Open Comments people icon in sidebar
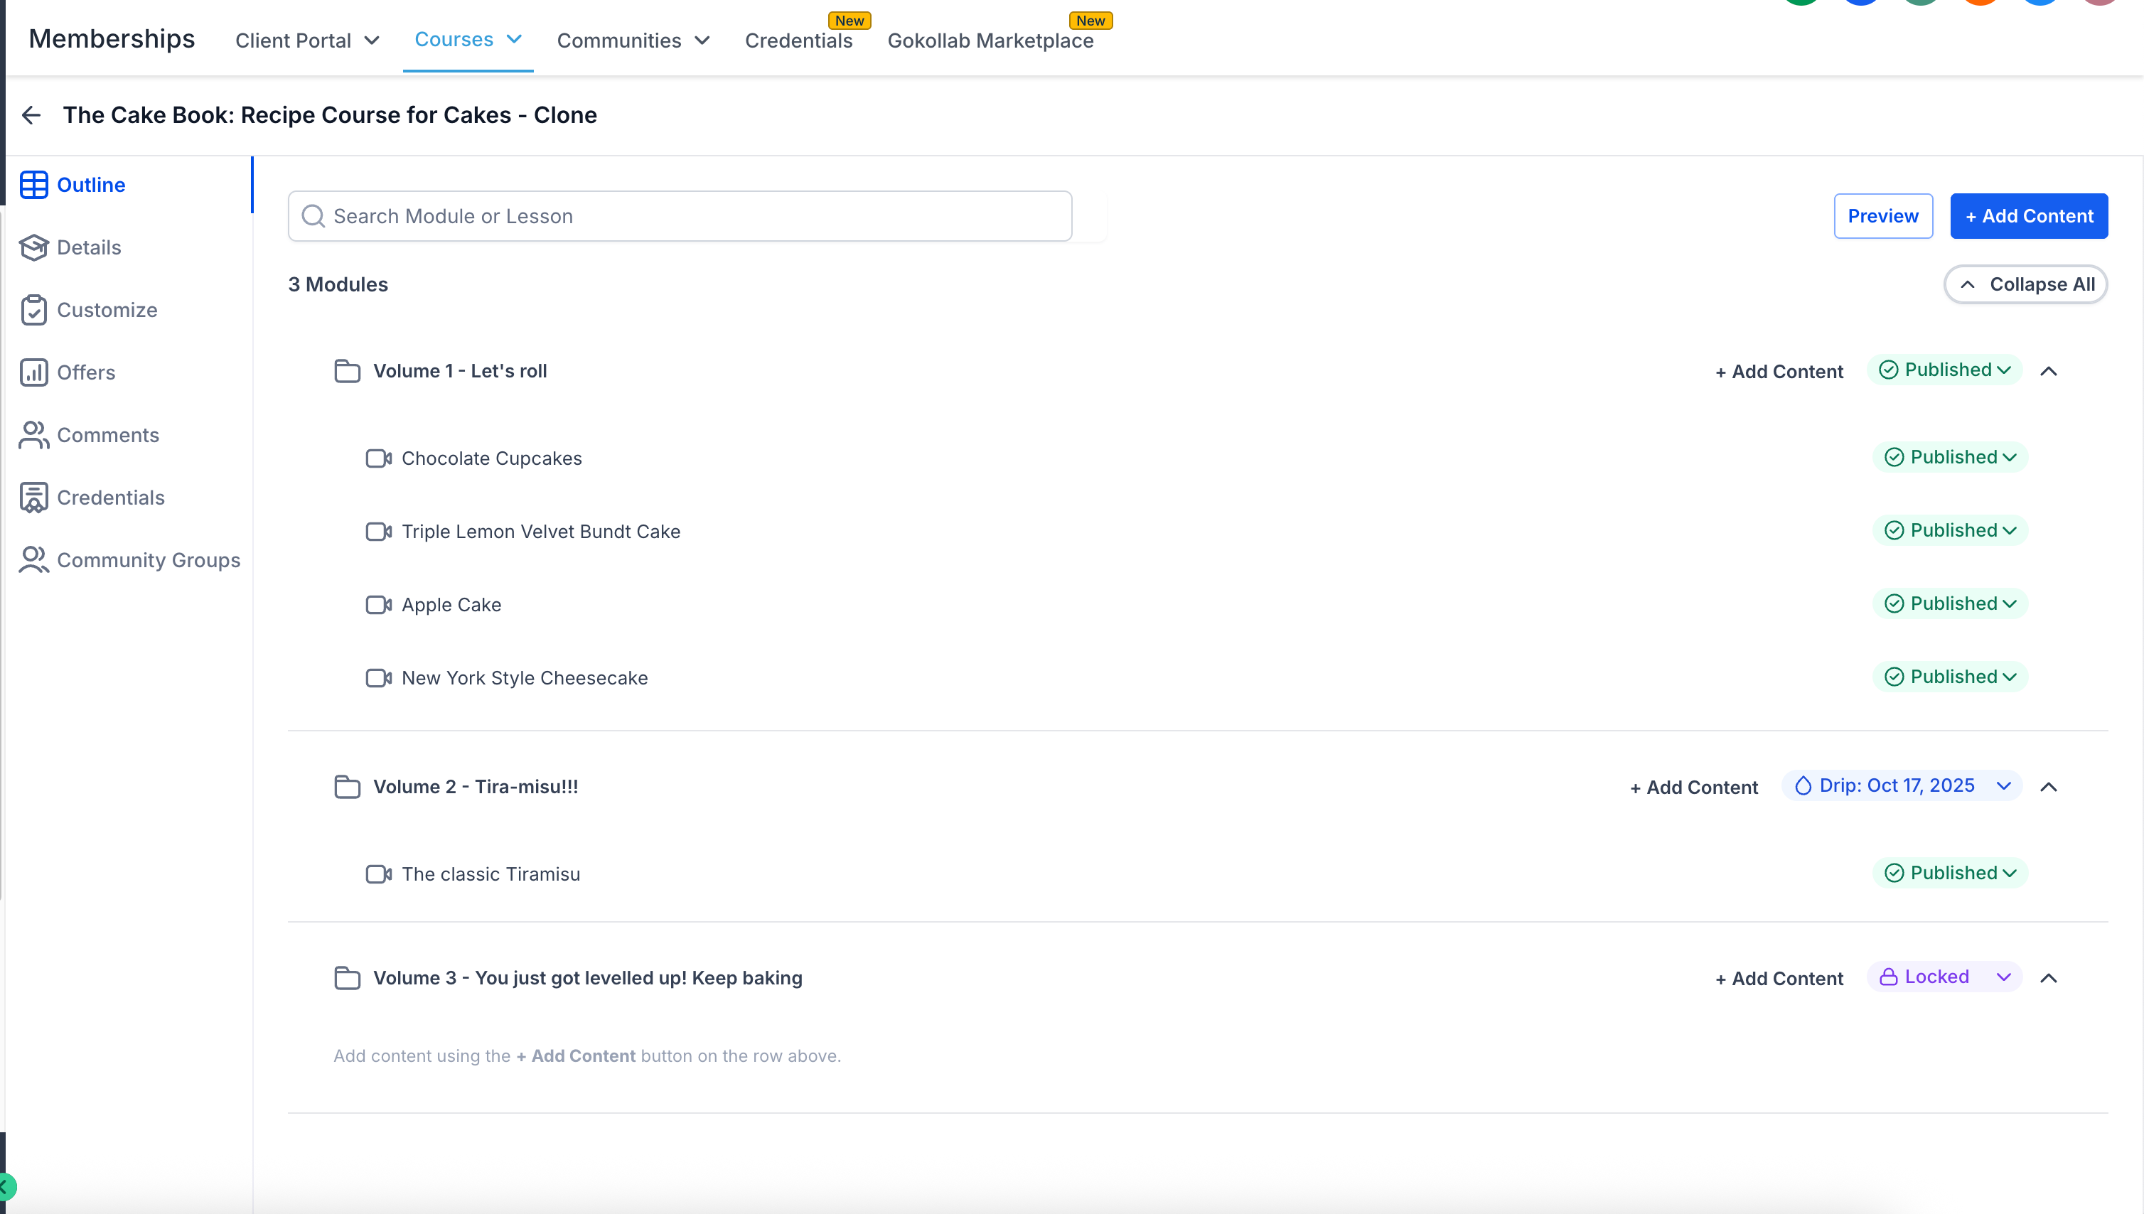This screenshot has width=2144, height=1214. (33, 435)
